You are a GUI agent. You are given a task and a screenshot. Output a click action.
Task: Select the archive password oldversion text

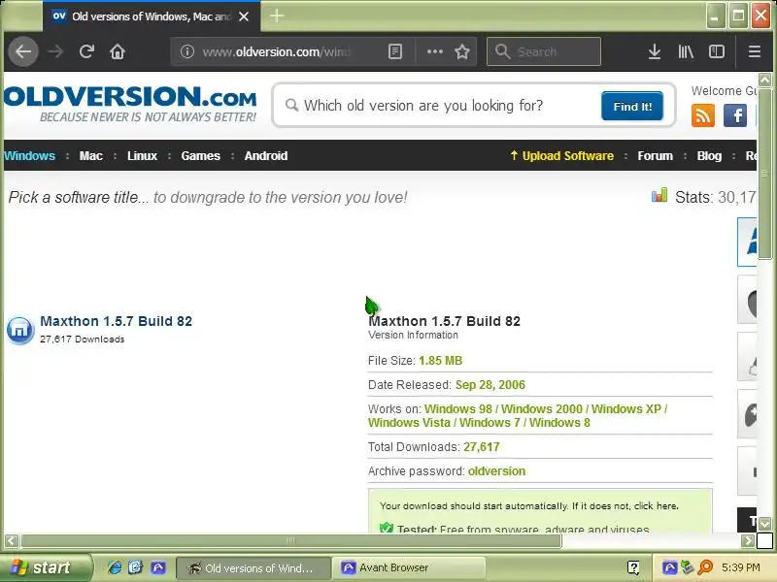click(496, 471)
